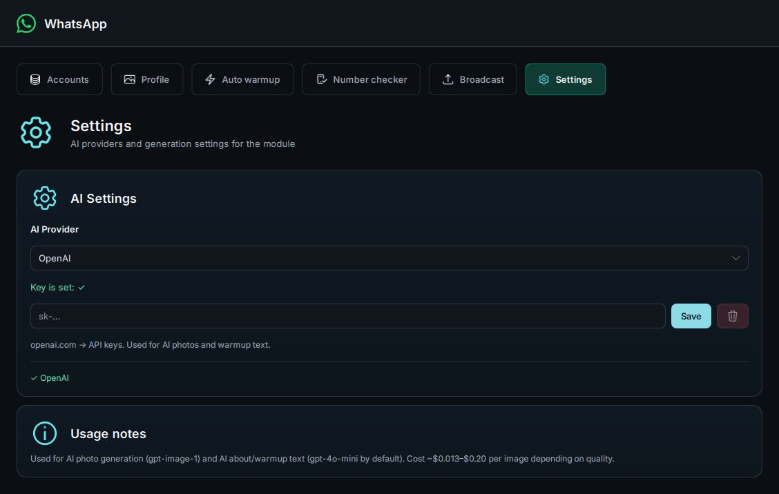This screenshot has height=494, width=779.
Task: Click the large Settings page gear icon
Action: point(36,132)
